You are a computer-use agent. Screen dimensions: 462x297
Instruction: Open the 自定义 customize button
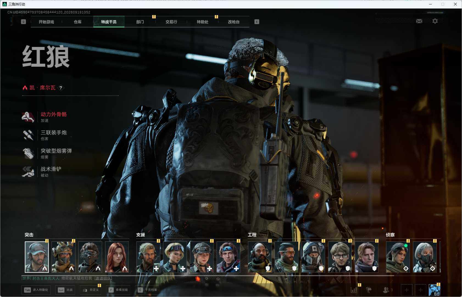pyautogui.click(x=91, y=290)
